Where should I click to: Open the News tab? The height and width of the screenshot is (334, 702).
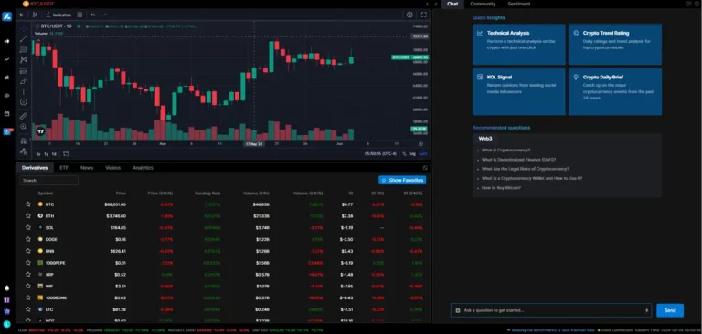[x=87, y=168]
